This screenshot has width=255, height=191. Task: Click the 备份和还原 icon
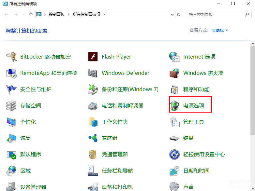pyautogui.click(x=93, y=89)
